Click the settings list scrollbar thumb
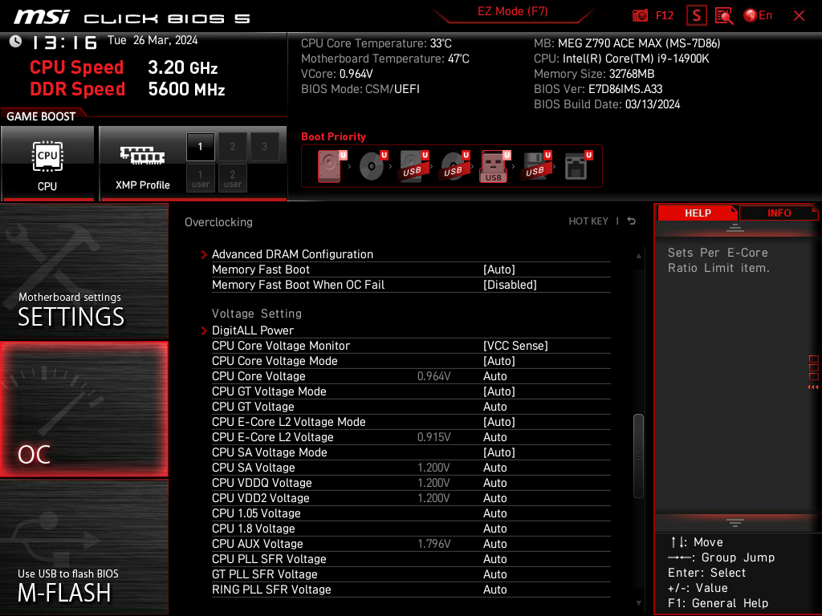 point(638,456)
